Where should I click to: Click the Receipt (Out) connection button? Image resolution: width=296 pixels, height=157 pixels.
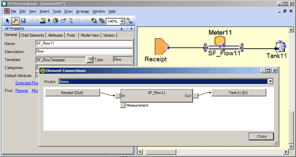point(72,92)
